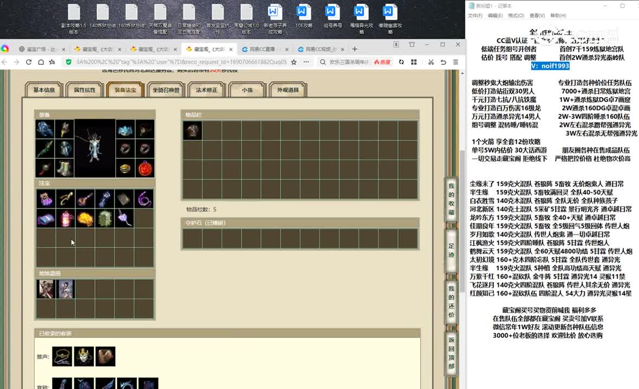Click the item in the 物品栏 inventory
The image size is (639, 389).
pyautogui.click(x=192, y=131)
